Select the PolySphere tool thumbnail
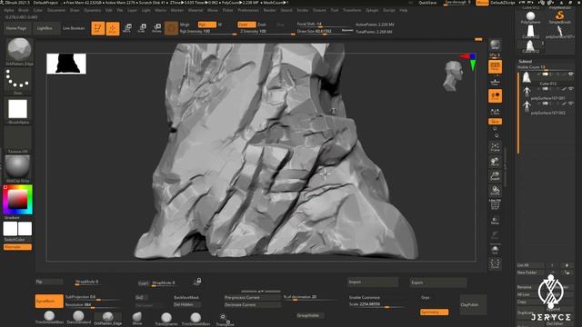The image size is (582, 327). click(530, 17)
